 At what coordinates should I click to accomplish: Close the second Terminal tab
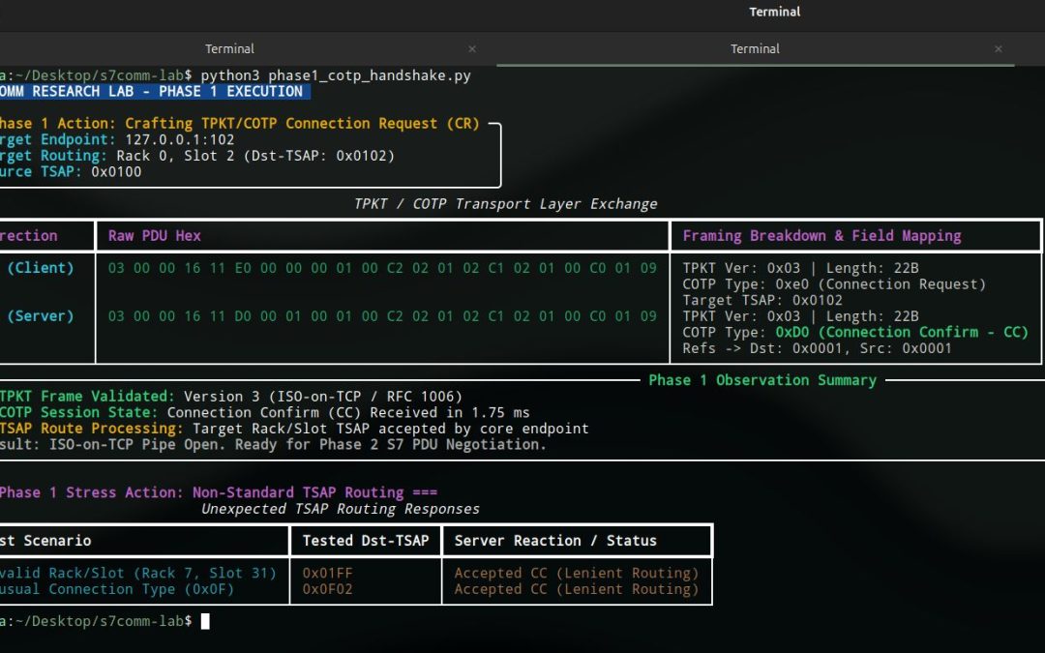[x=998, y=48]
